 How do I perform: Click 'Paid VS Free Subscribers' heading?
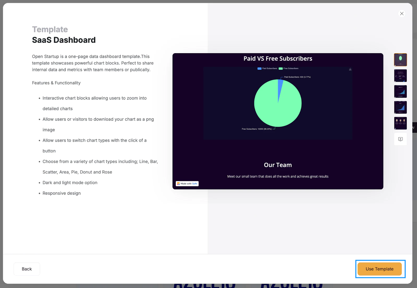[x=278, y=59]
